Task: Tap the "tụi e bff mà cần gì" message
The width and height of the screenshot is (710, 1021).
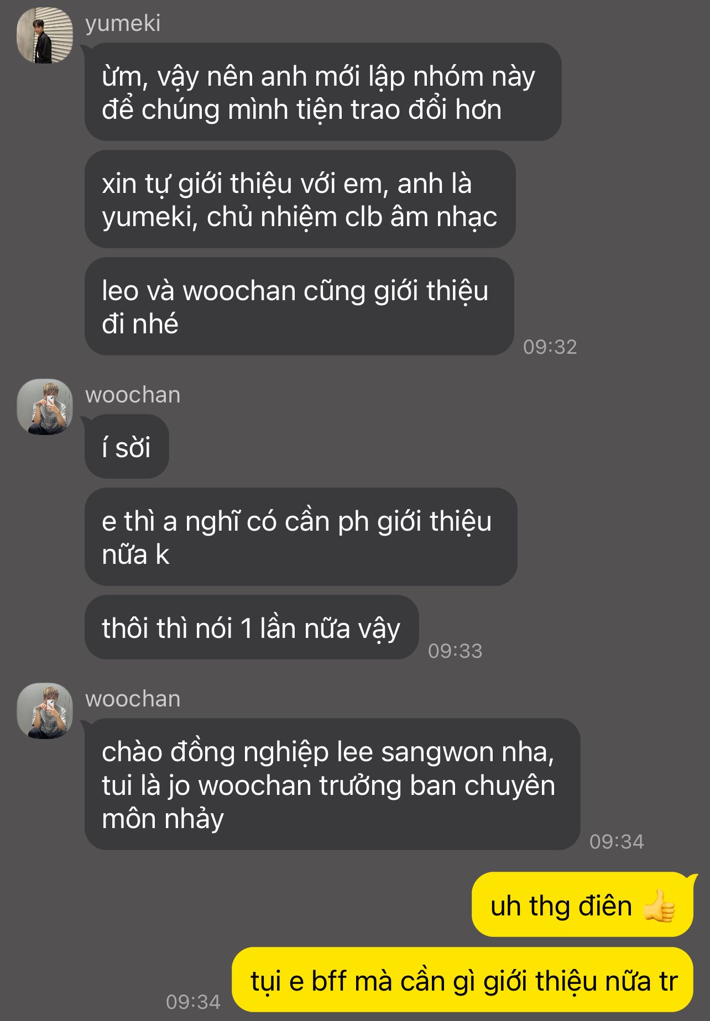Action: [x=462, y=980]
